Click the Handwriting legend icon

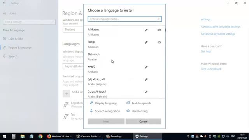(x=128, y=110)
